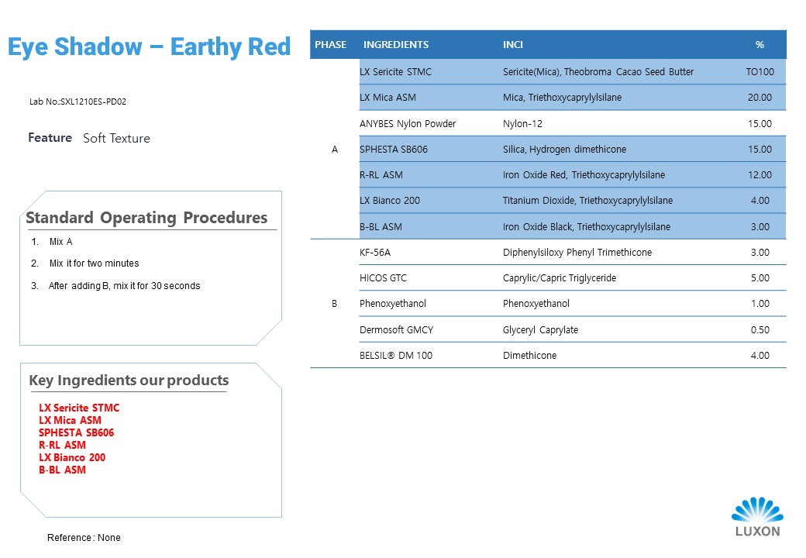Click 'Caprylic/Capric Triglyceride' cell
This screenshot has height=558, width=806.
560,278
